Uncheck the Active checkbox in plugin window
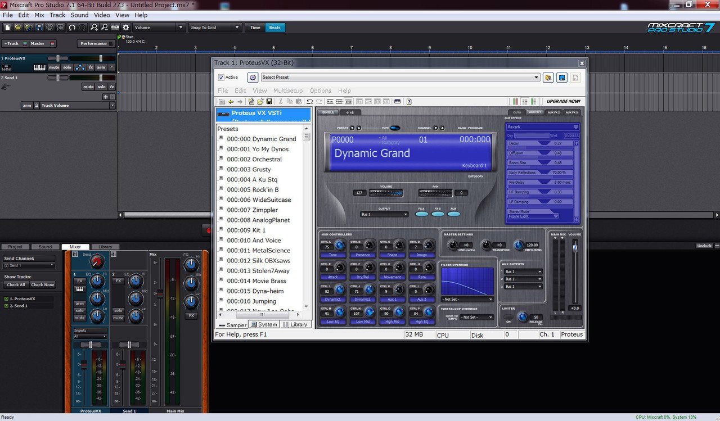Image resolution: width=720 pixels, height=421 pixels. click(221, 78)
